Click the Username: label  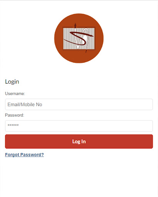click(x=15, y=93)
